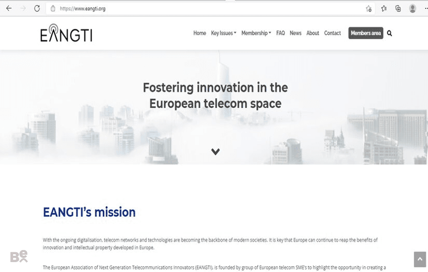Click the lock site-info icon
Screen dimensions: 428x272
[53, 8]
